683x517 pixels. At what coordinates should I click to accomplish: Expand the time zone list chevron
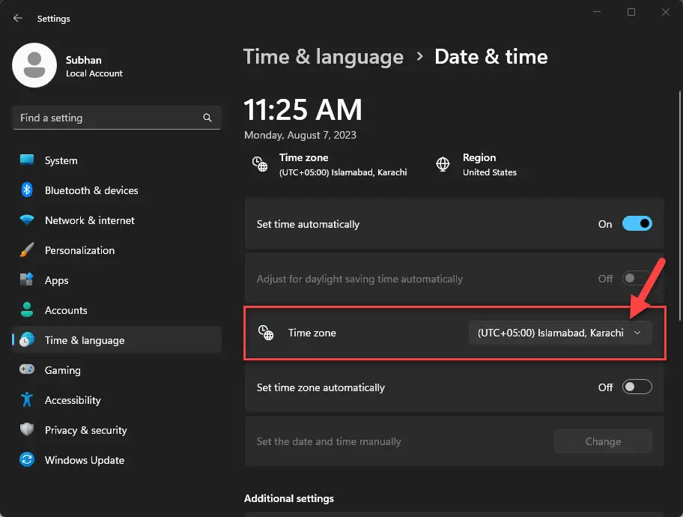click(x=638, y=333)
